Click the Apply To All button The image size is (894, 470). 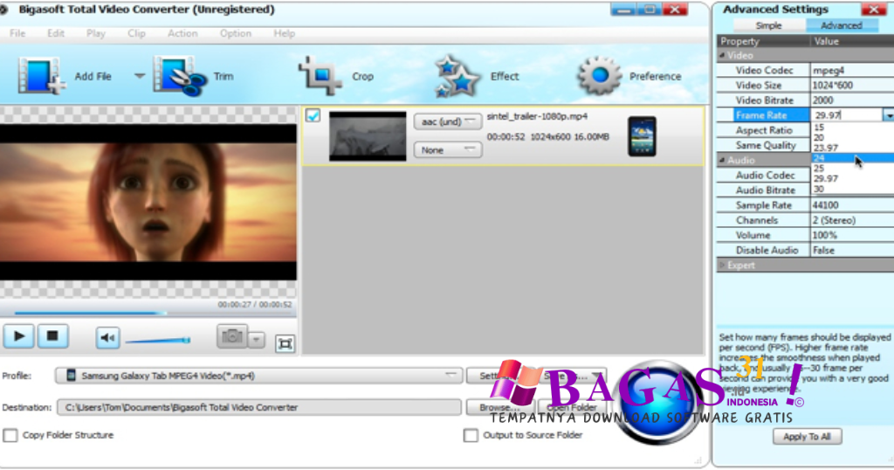coord(807,437)
